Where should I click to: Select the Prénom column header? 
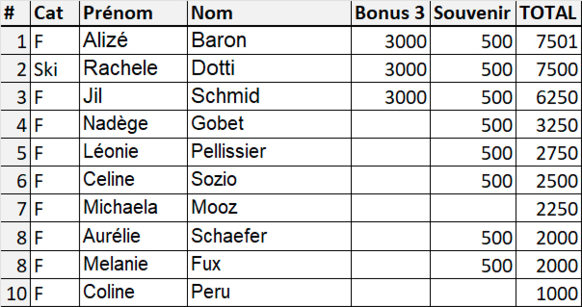pos(133,13)
